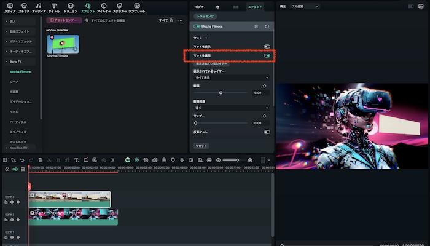
Task: Open the フル品質 playback quality dropdown
Action: pos(305,6)
